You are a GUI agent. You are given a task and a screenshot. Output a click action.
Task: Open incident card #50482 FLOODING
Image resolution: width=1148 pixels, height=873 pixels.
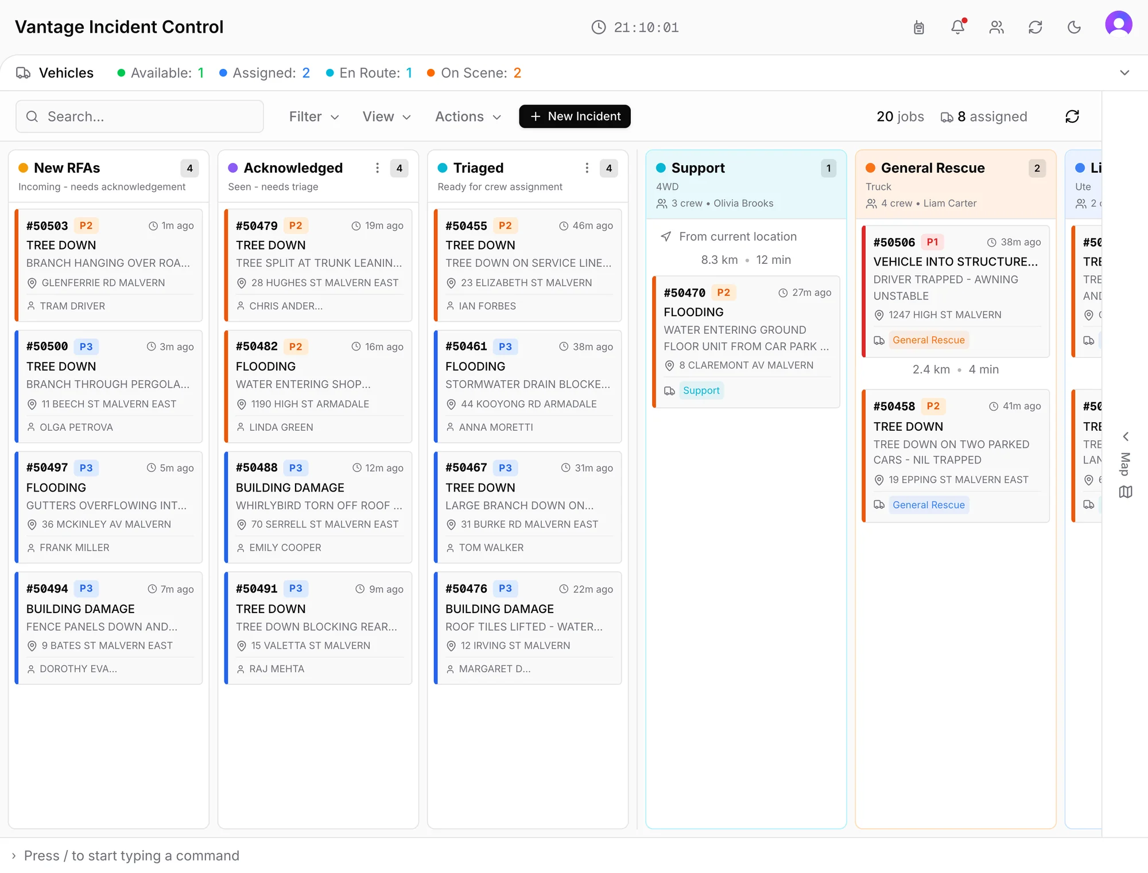tap(318, 387)
